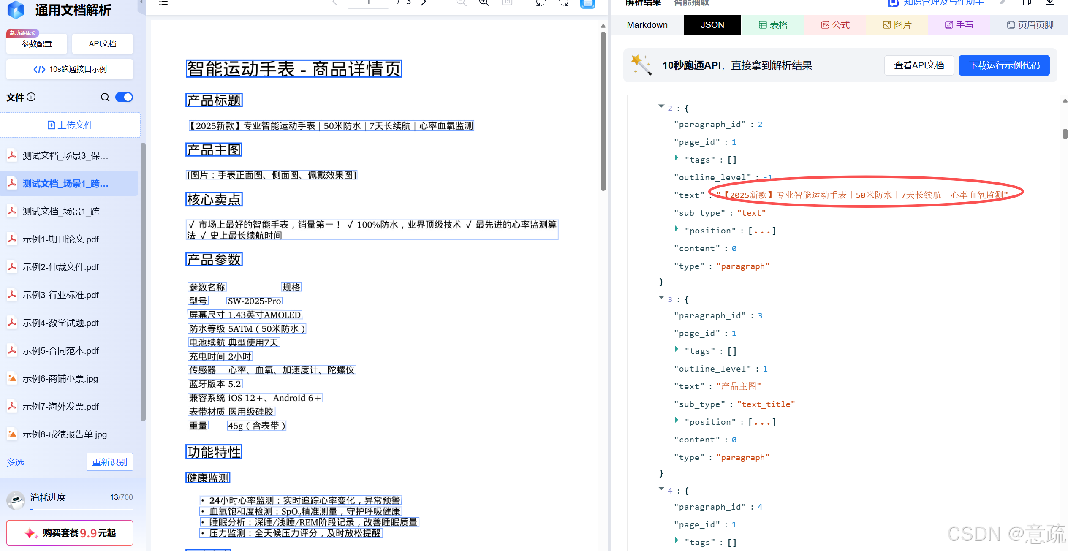Click the app logo near 通用文档解析
1068x551 pixels.
click(x=16, y=9)
